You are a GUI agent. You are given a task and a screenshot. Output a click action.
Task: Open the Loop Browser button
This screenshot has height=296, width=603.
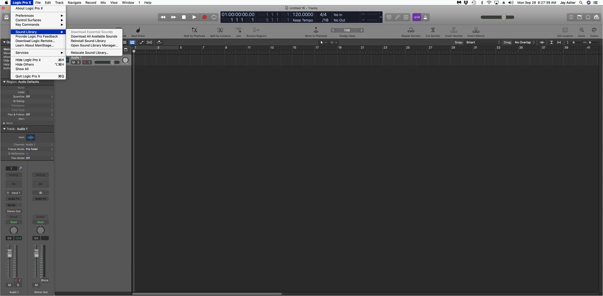tap(588, 17)
